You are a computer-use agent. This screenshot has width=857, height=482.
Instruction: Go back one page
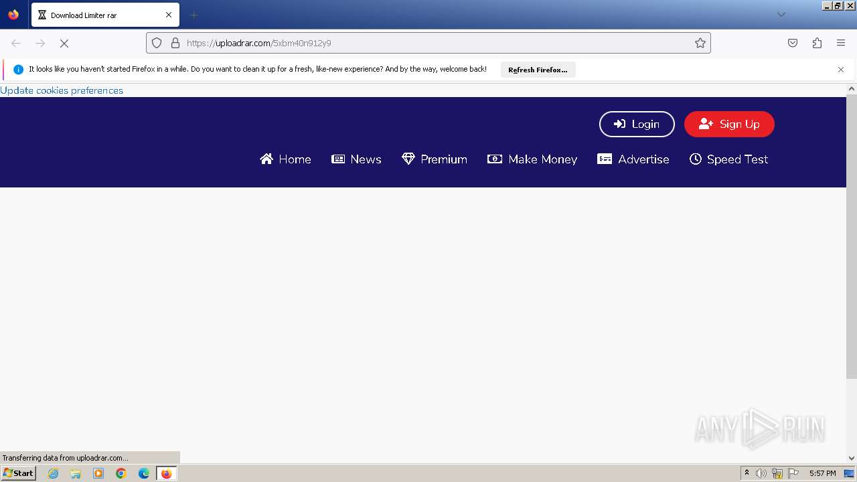click(16, 43)
